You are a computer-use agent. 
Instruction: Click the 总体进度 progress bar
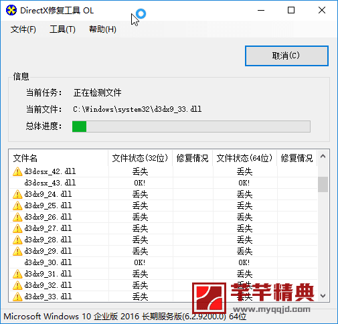click(191, 127)
